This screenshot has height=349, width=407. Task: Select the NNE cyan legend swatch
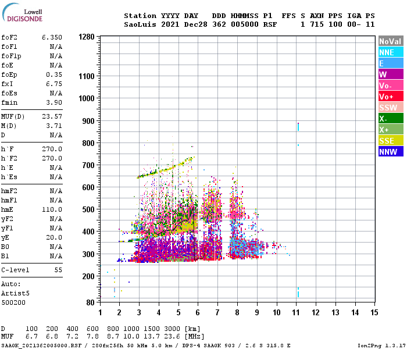tap(391, 52)
